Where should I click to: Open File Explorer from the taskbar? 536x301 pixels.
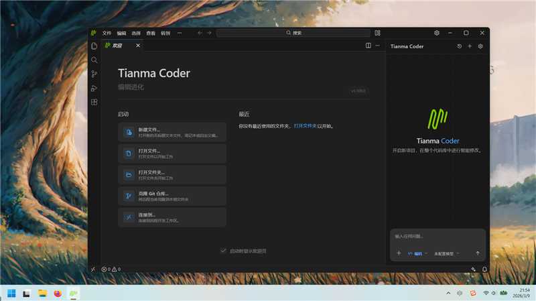(x=42, y=294)
